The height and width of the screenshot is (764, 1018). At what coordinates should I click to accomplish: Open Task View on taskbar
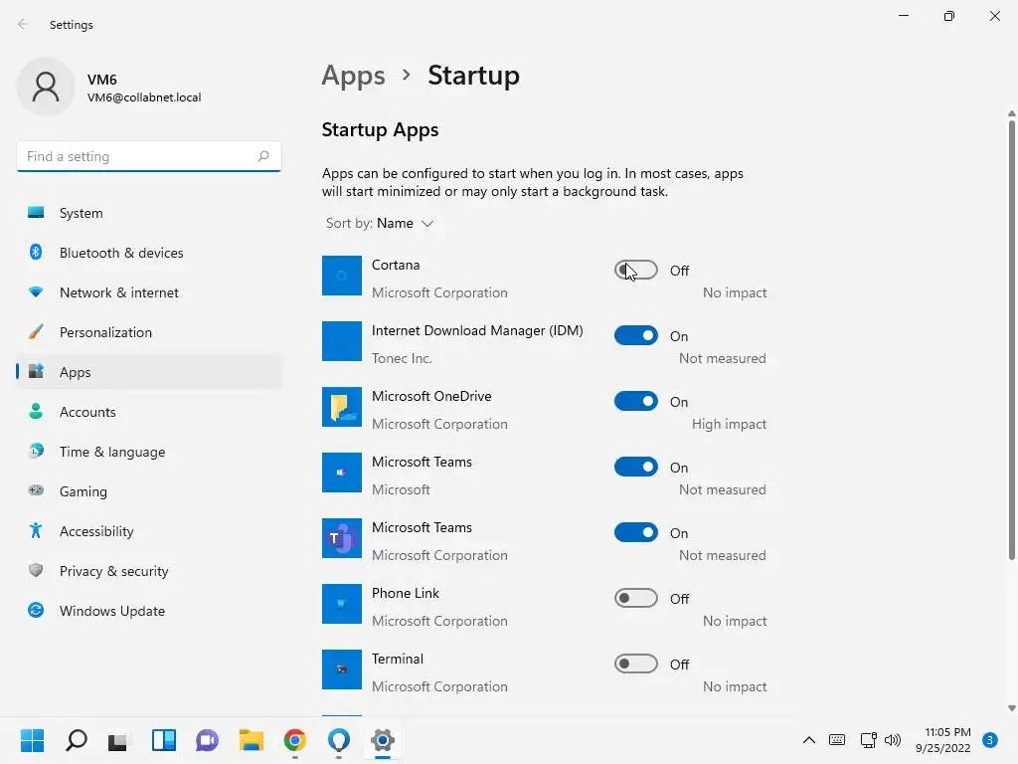118,740
